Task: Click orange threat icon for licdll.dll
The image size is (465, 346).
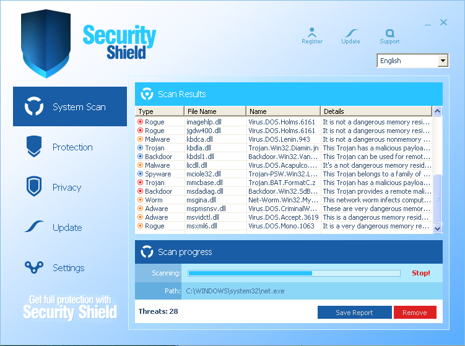Action: [x=141, y=165]
